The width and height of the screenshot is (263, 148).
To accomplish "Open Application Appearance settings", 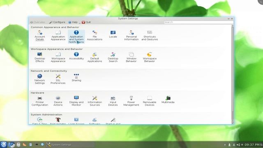I will (58, 36).
